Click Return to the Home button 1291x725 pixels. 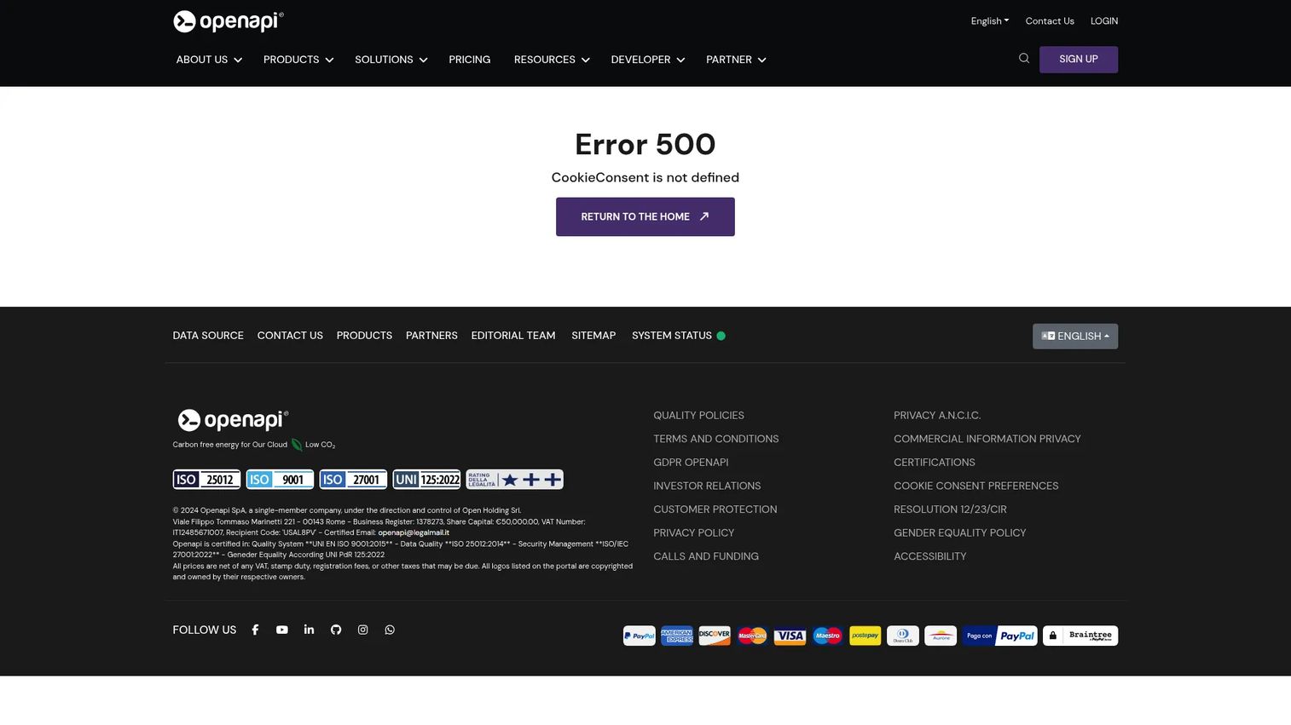coord(645,217)
